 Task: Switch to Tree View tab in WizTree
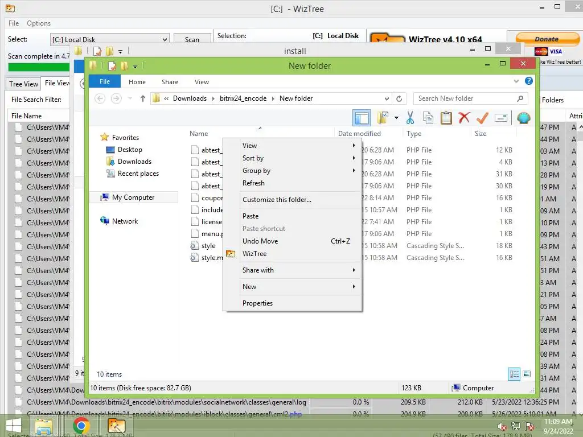[23, 84]
